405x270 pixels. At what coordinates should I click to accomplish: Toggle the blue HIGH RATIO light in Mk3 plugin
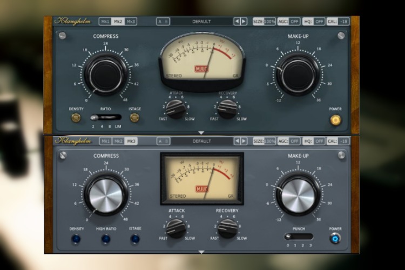[106, 239]
